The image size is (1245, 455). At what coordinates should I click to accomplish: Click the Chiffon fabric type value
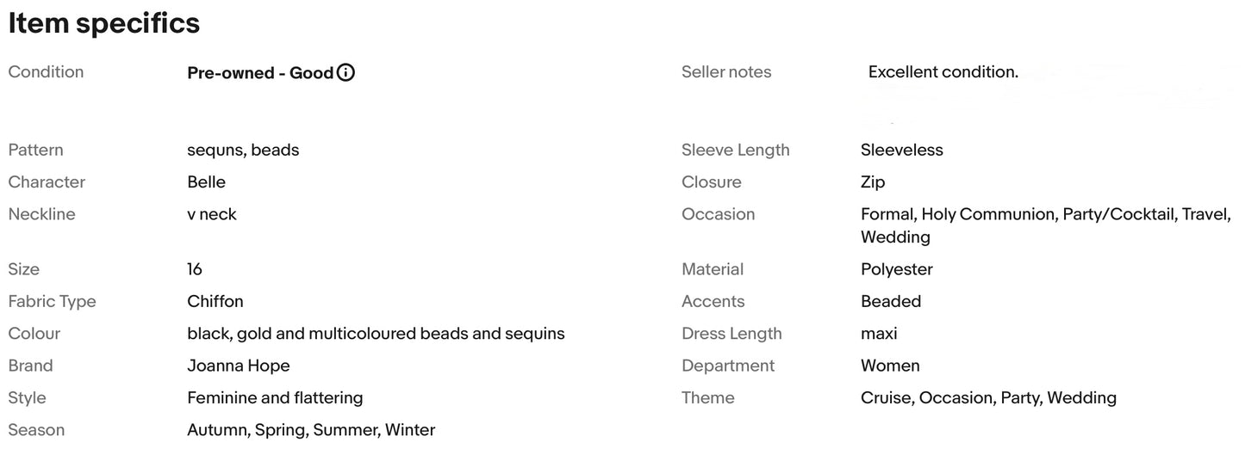[215, 301]
